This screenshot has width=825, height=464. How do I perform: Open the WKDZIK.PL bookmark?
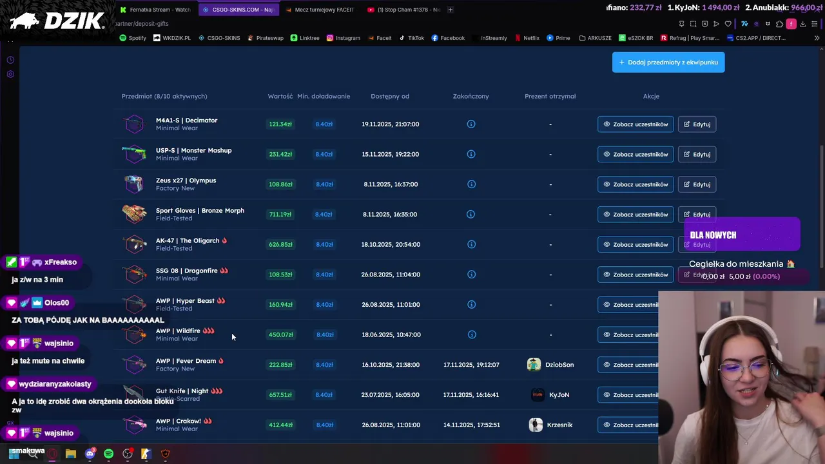coord(171,38)
